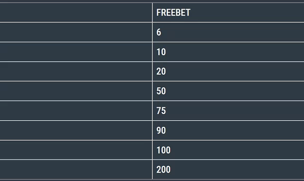
Task: Select the freebet value 200 cell
Action: click(x=228, y=170)
